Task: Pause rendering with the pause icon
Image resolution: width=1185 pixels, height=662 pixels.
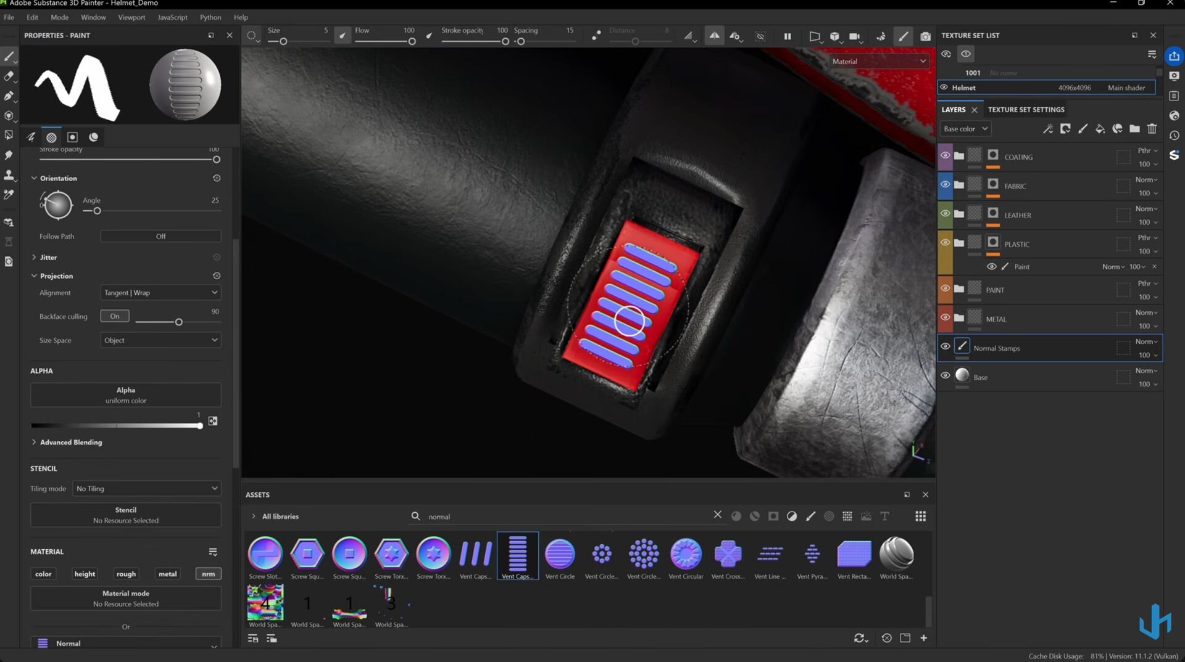Action: tap(788, 36)
